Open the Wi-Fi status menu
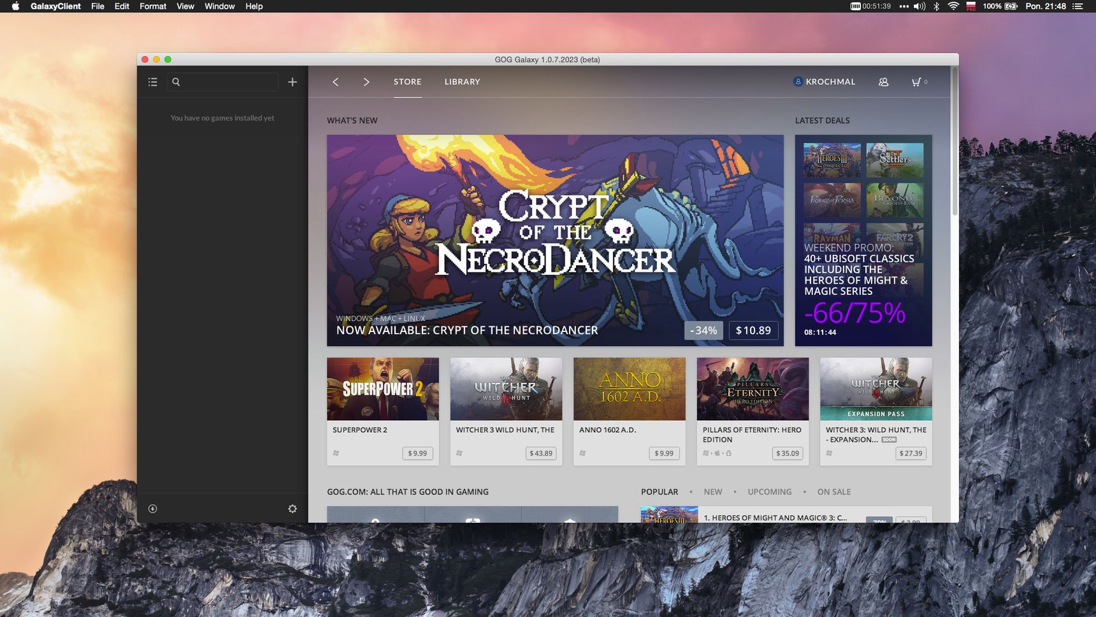The height and width of the screenshot is (617, 1096). 953,6
